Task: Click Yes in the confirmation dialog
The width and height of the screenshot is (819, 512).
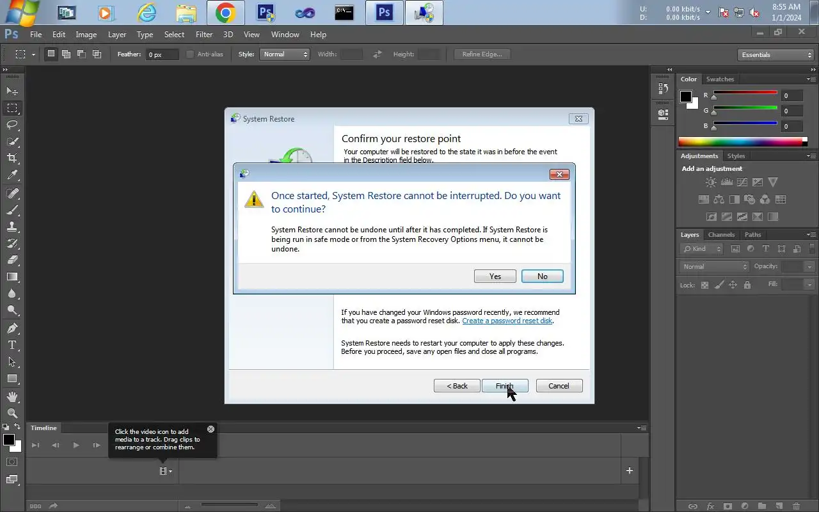Action: 495,276
